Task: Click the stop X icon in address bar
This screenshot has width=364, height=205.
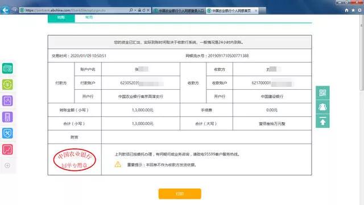Action: click(x=148, y=10)
